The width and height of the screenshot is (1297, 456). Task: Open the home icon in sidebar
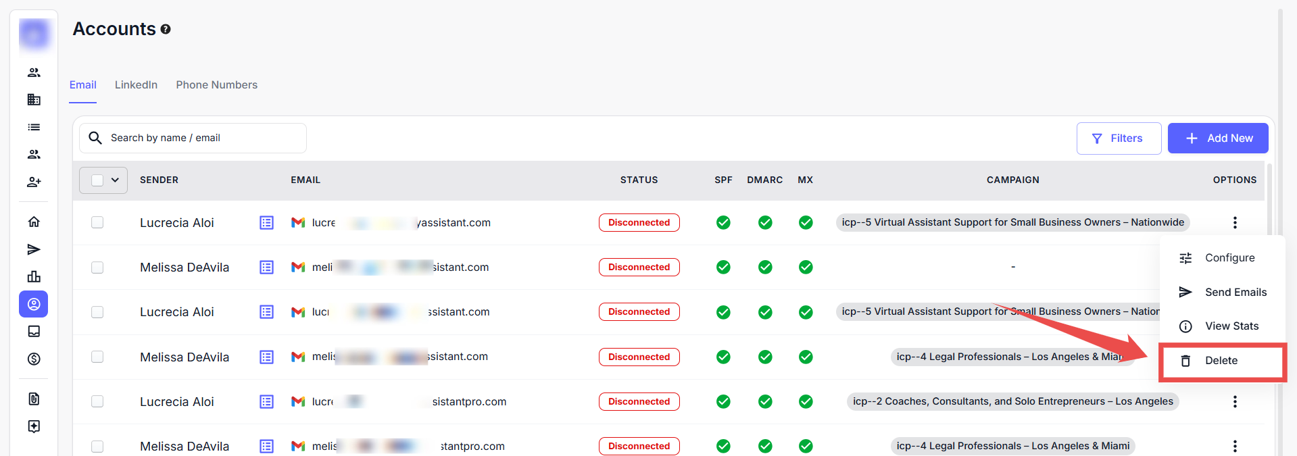34,222
